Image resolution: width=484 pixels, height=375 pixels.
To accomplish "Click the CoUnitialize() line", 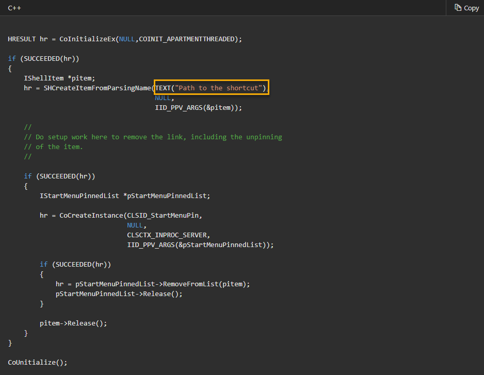I will (37, 362).
